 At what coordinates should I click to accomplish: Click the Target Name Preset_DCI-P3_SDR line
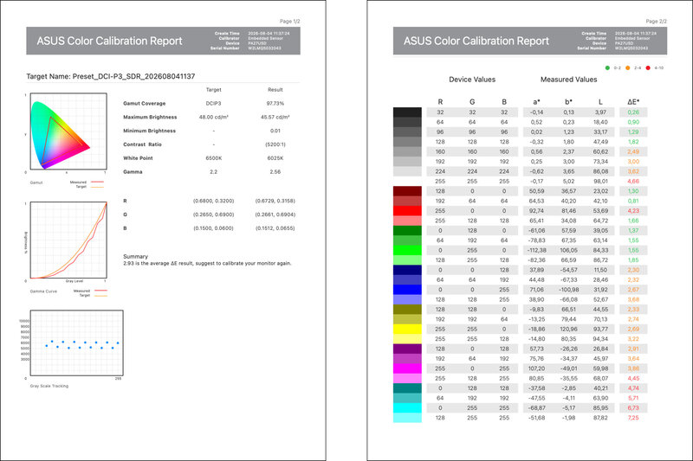pos(111,76)
